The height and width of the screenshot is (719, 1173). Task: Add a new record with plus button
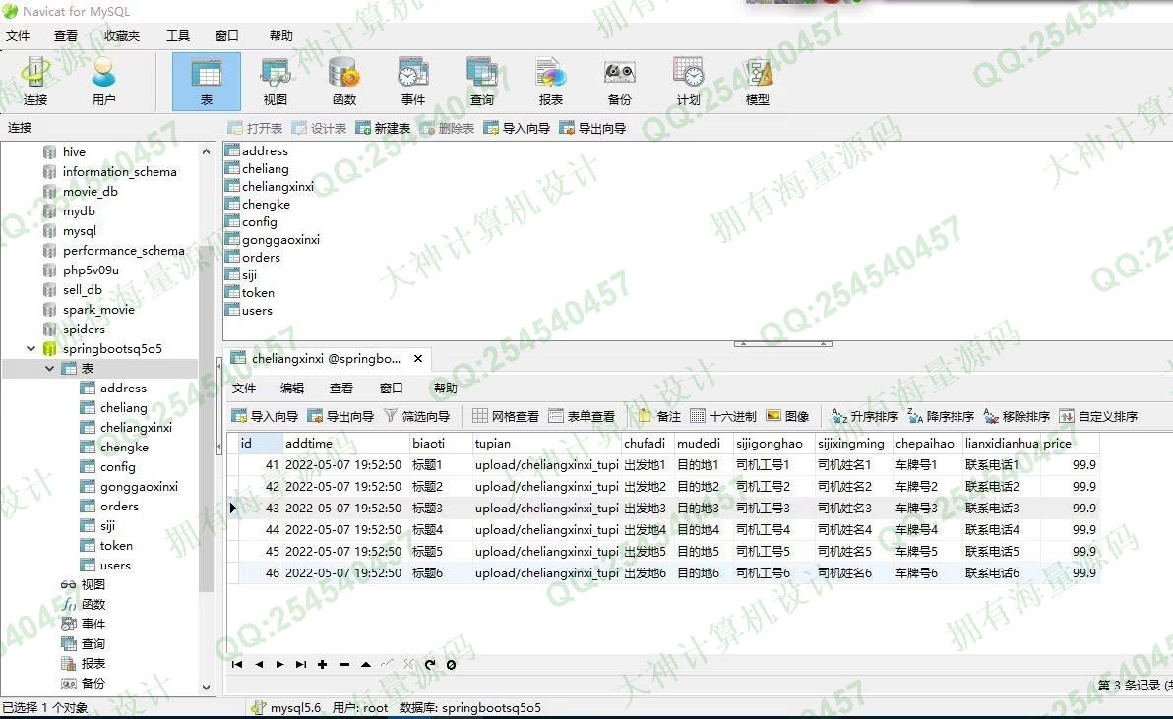323,665
